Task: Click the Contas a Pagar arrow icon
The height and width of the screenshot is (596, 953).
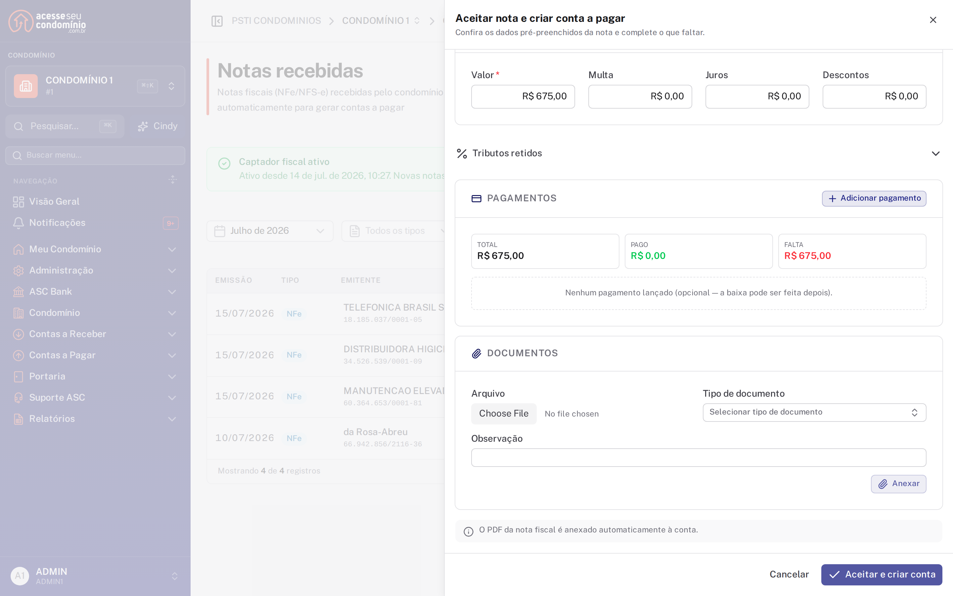Action: click(x=19, y=355)
